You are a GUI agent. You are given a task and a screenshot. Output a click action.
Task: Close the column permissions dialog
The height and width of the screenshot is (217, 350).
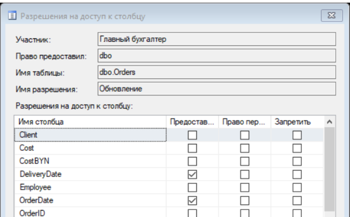pyautogui.click(x=332, y=15)
